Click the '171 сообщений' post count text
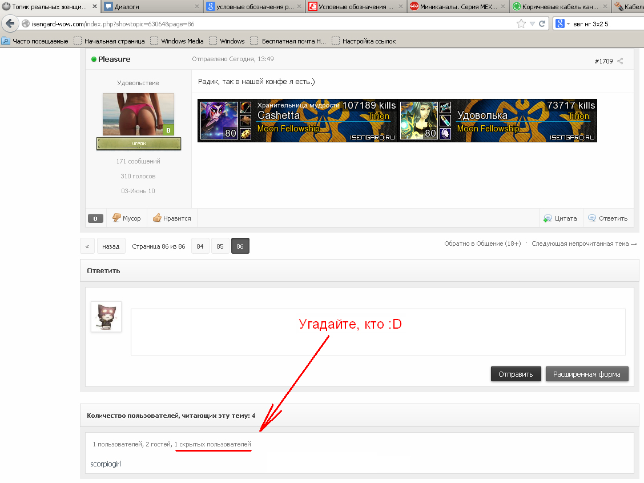The image size is (644, 483). pyautogui.click(x=138, y=161)
